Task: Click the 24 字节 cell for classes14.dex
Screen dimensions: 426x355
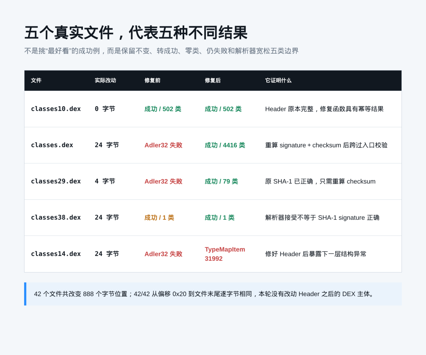Action: pyautogui.click(x=107, y=254)
